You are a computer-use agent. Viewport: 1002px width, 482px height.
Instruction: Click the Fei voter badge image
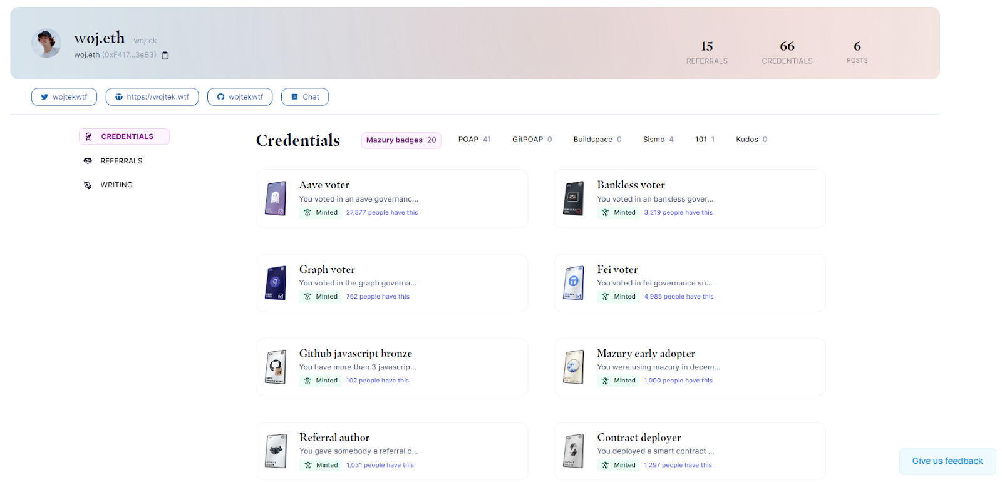tap(574, 283)
